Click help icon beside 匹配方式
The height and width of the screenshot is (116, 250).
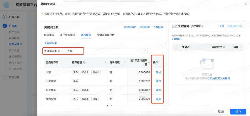point(224,47)
